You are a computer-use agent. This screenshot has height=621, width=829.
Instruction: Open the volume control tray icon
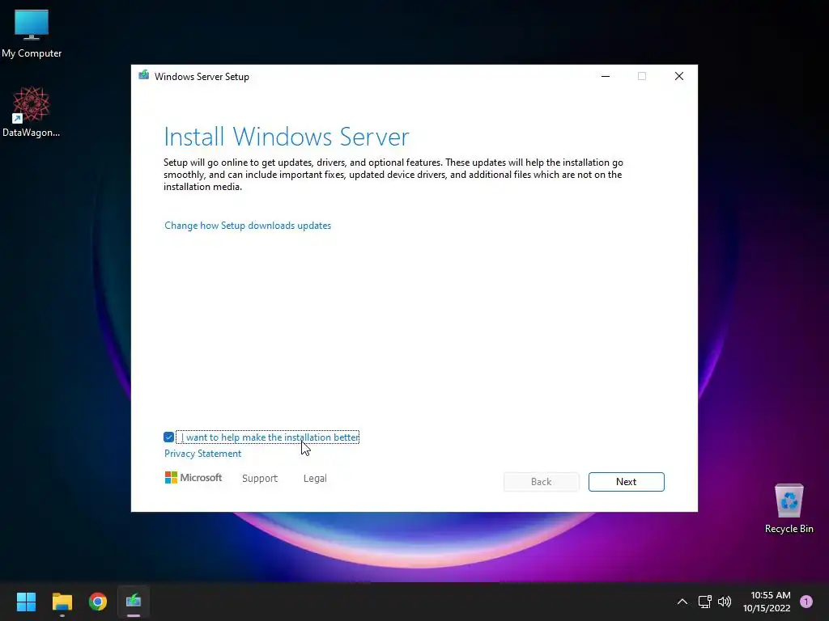coord(725,602)
